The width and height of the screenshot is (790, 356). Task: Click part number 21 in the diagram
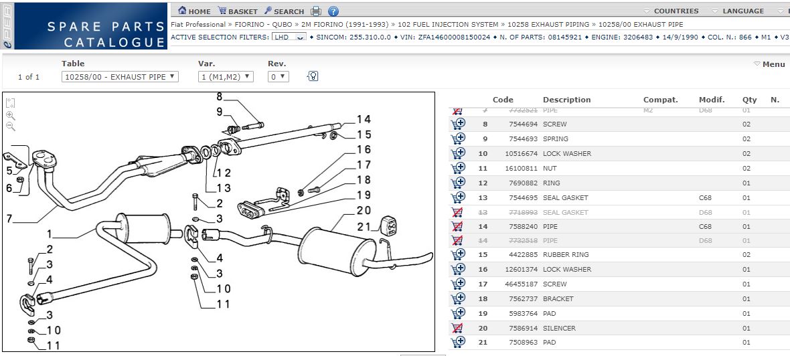coord(364,227)
